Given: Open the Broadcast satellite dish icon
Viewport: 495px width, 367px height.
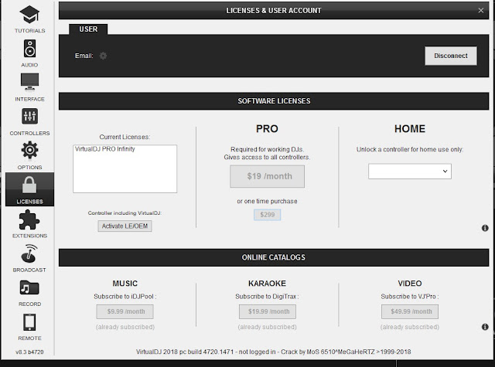Looking at the screenshot, I should 29,254.
